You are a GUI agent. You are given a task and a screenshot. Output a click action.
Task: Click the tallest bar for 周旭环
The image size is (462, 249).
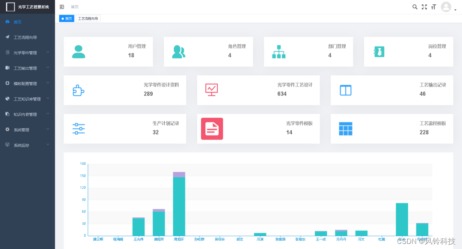click(179, 206)
